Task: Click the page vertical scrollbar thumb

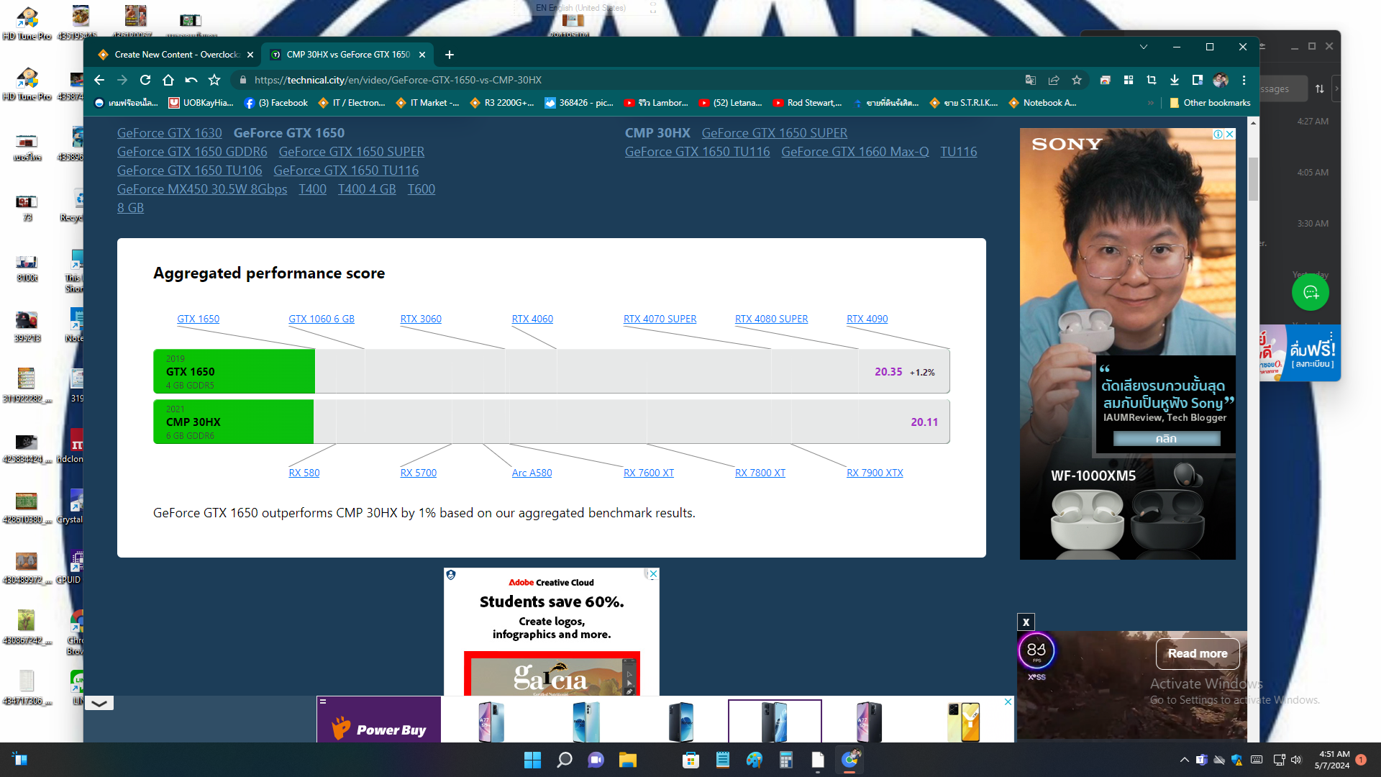Action: [x=1253, y=178]
